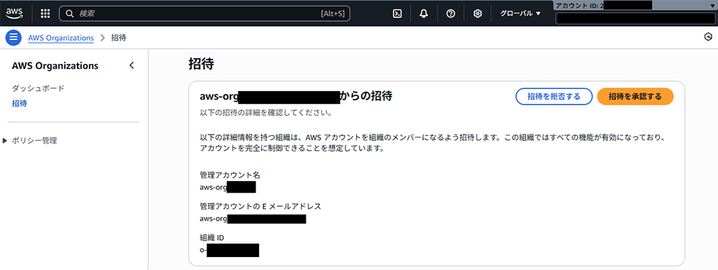This screenshot has width=718, height=270.
Task: Click the 管理アカウント名 label
Action: pyautogui.click(x=230, y=175)
